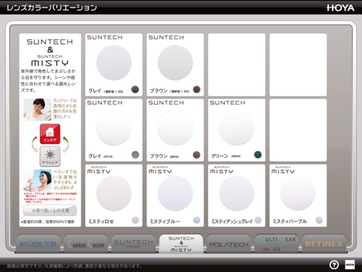The width and height of the screenshot is (362, 272).
Task: Click the right curved arrow beside Indoor button
Action: [66, 144]
